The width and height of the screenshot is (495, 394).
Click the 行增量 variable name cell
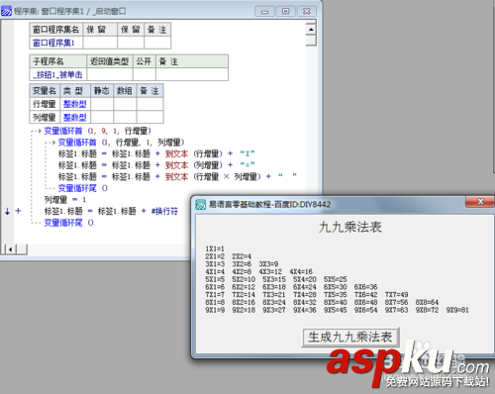(x=45, y=104)
